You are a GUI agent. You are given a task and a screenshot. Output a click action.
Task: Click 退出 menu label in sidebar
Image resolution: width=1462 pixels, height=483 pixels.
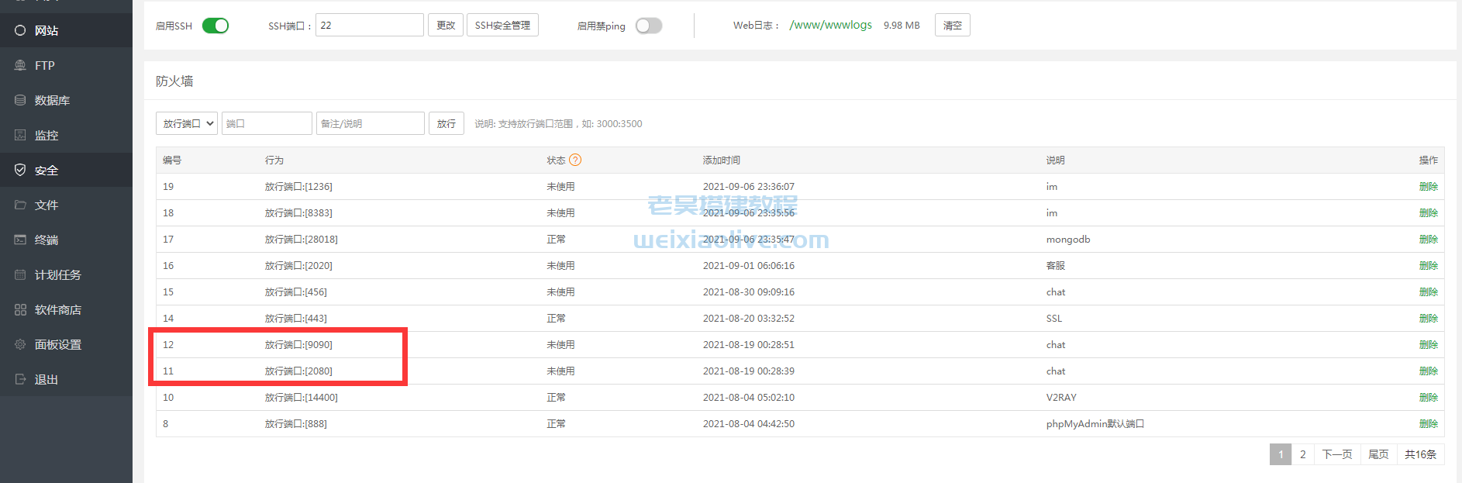(47, 379)
